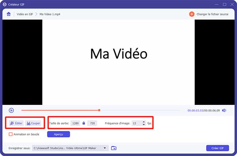Click Ma Video 1.mp4 breadcrumb text
Image resolution: width=237 pixels, height=156 pixels.
click(x=50, y=14)
